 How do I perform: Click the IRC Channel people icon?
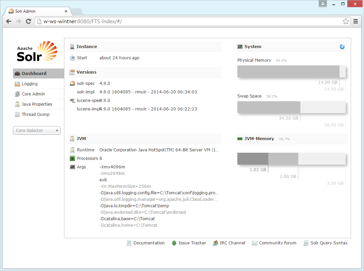[215, 243]
